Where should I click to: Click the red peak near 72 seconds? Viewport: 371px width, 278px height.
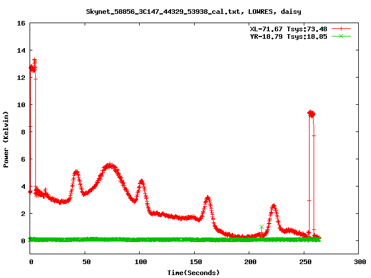click(110, 166)
